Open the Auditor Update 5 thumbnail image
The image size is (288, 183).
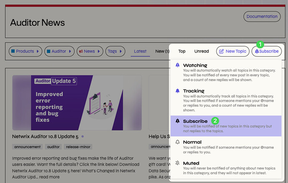(x=77, y=103)
